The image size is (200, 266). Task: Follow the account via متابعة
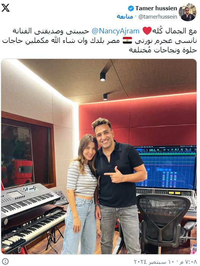point(125,16)
